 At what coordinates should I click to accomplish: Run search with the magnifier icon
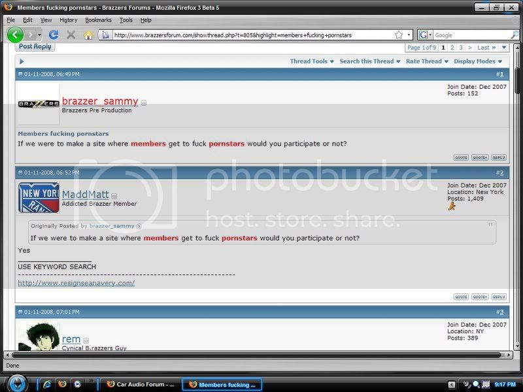tap(515, 35)
